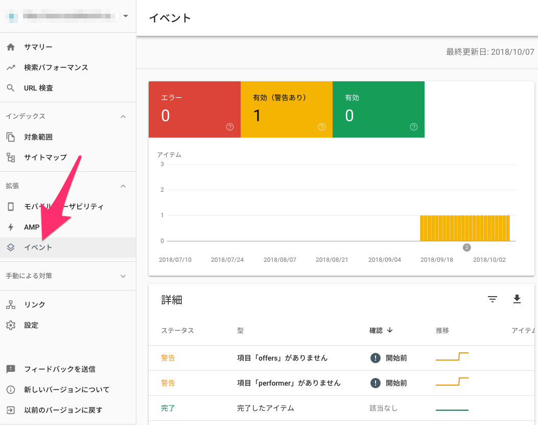Viewport: 538px width, 425px height.
Task: Click the filter icon in 詳細 panel
Action: click(x=493, y=300)
